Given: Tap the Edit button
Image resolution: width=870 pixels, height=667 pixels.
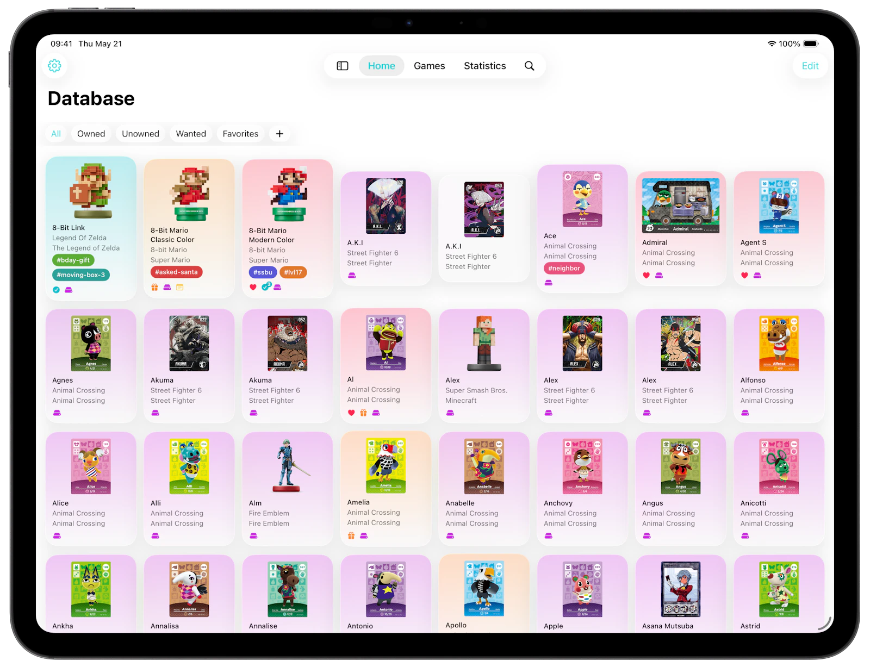Looking at the screenshot, I should tap(810, 66).
